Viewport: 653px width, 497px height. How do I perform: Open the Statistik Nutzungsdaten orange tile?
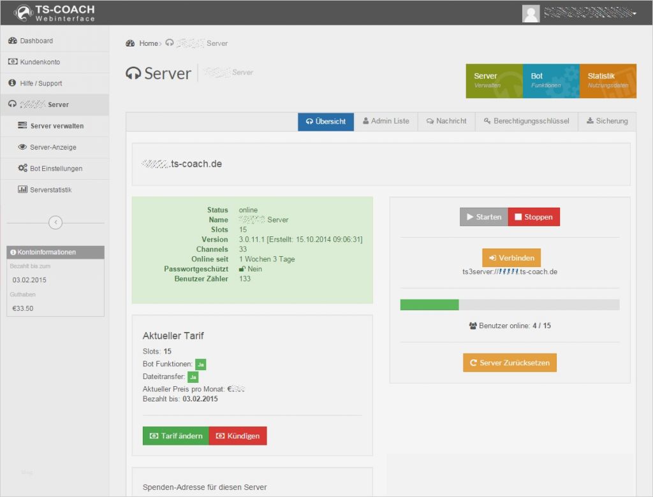(x=607, y=81)
